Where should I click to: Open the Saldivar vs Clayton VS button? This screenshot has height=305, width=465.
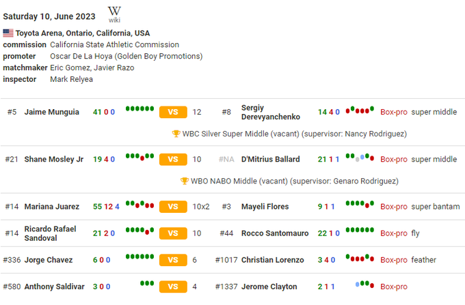point(173,287)
